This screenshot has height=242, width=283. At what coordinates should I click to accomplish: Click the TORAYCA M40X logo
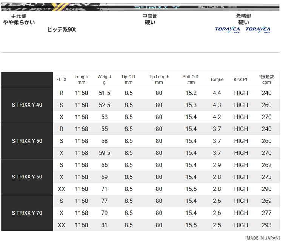[x=228, y=30]
